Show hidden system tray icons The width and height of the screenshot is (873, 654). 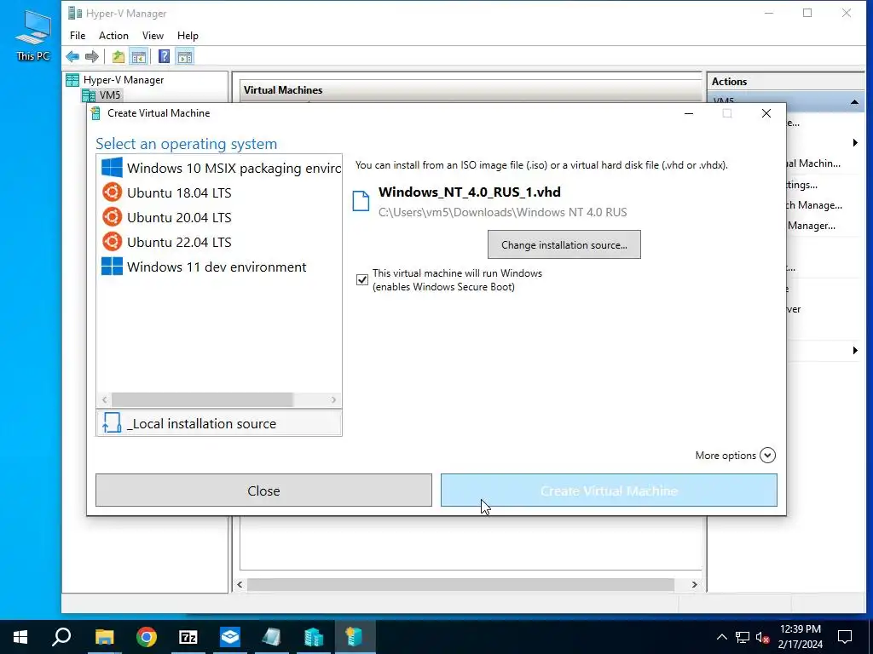(721, 637)
